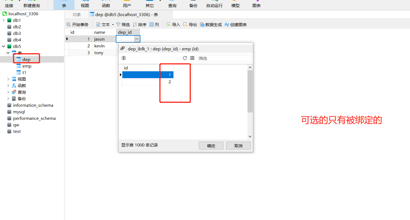Open the 连接 connection toolbar item
The height and width of the screenshot is (220, 410).
click(x=9, y=5)
